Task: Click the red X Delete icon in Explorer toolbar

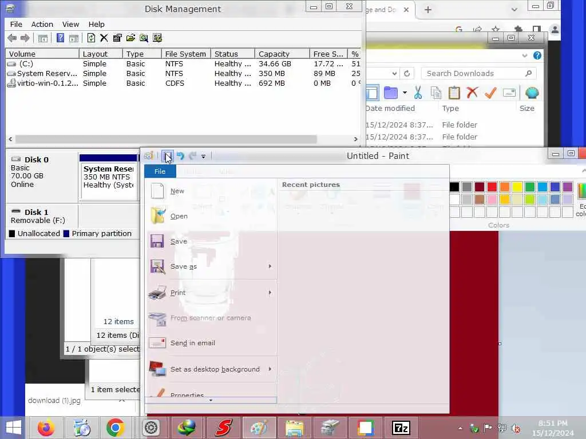Action: coord(472,92)
